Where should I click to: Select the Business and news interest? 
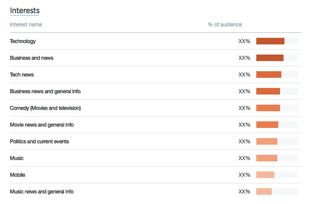point(32,58)
